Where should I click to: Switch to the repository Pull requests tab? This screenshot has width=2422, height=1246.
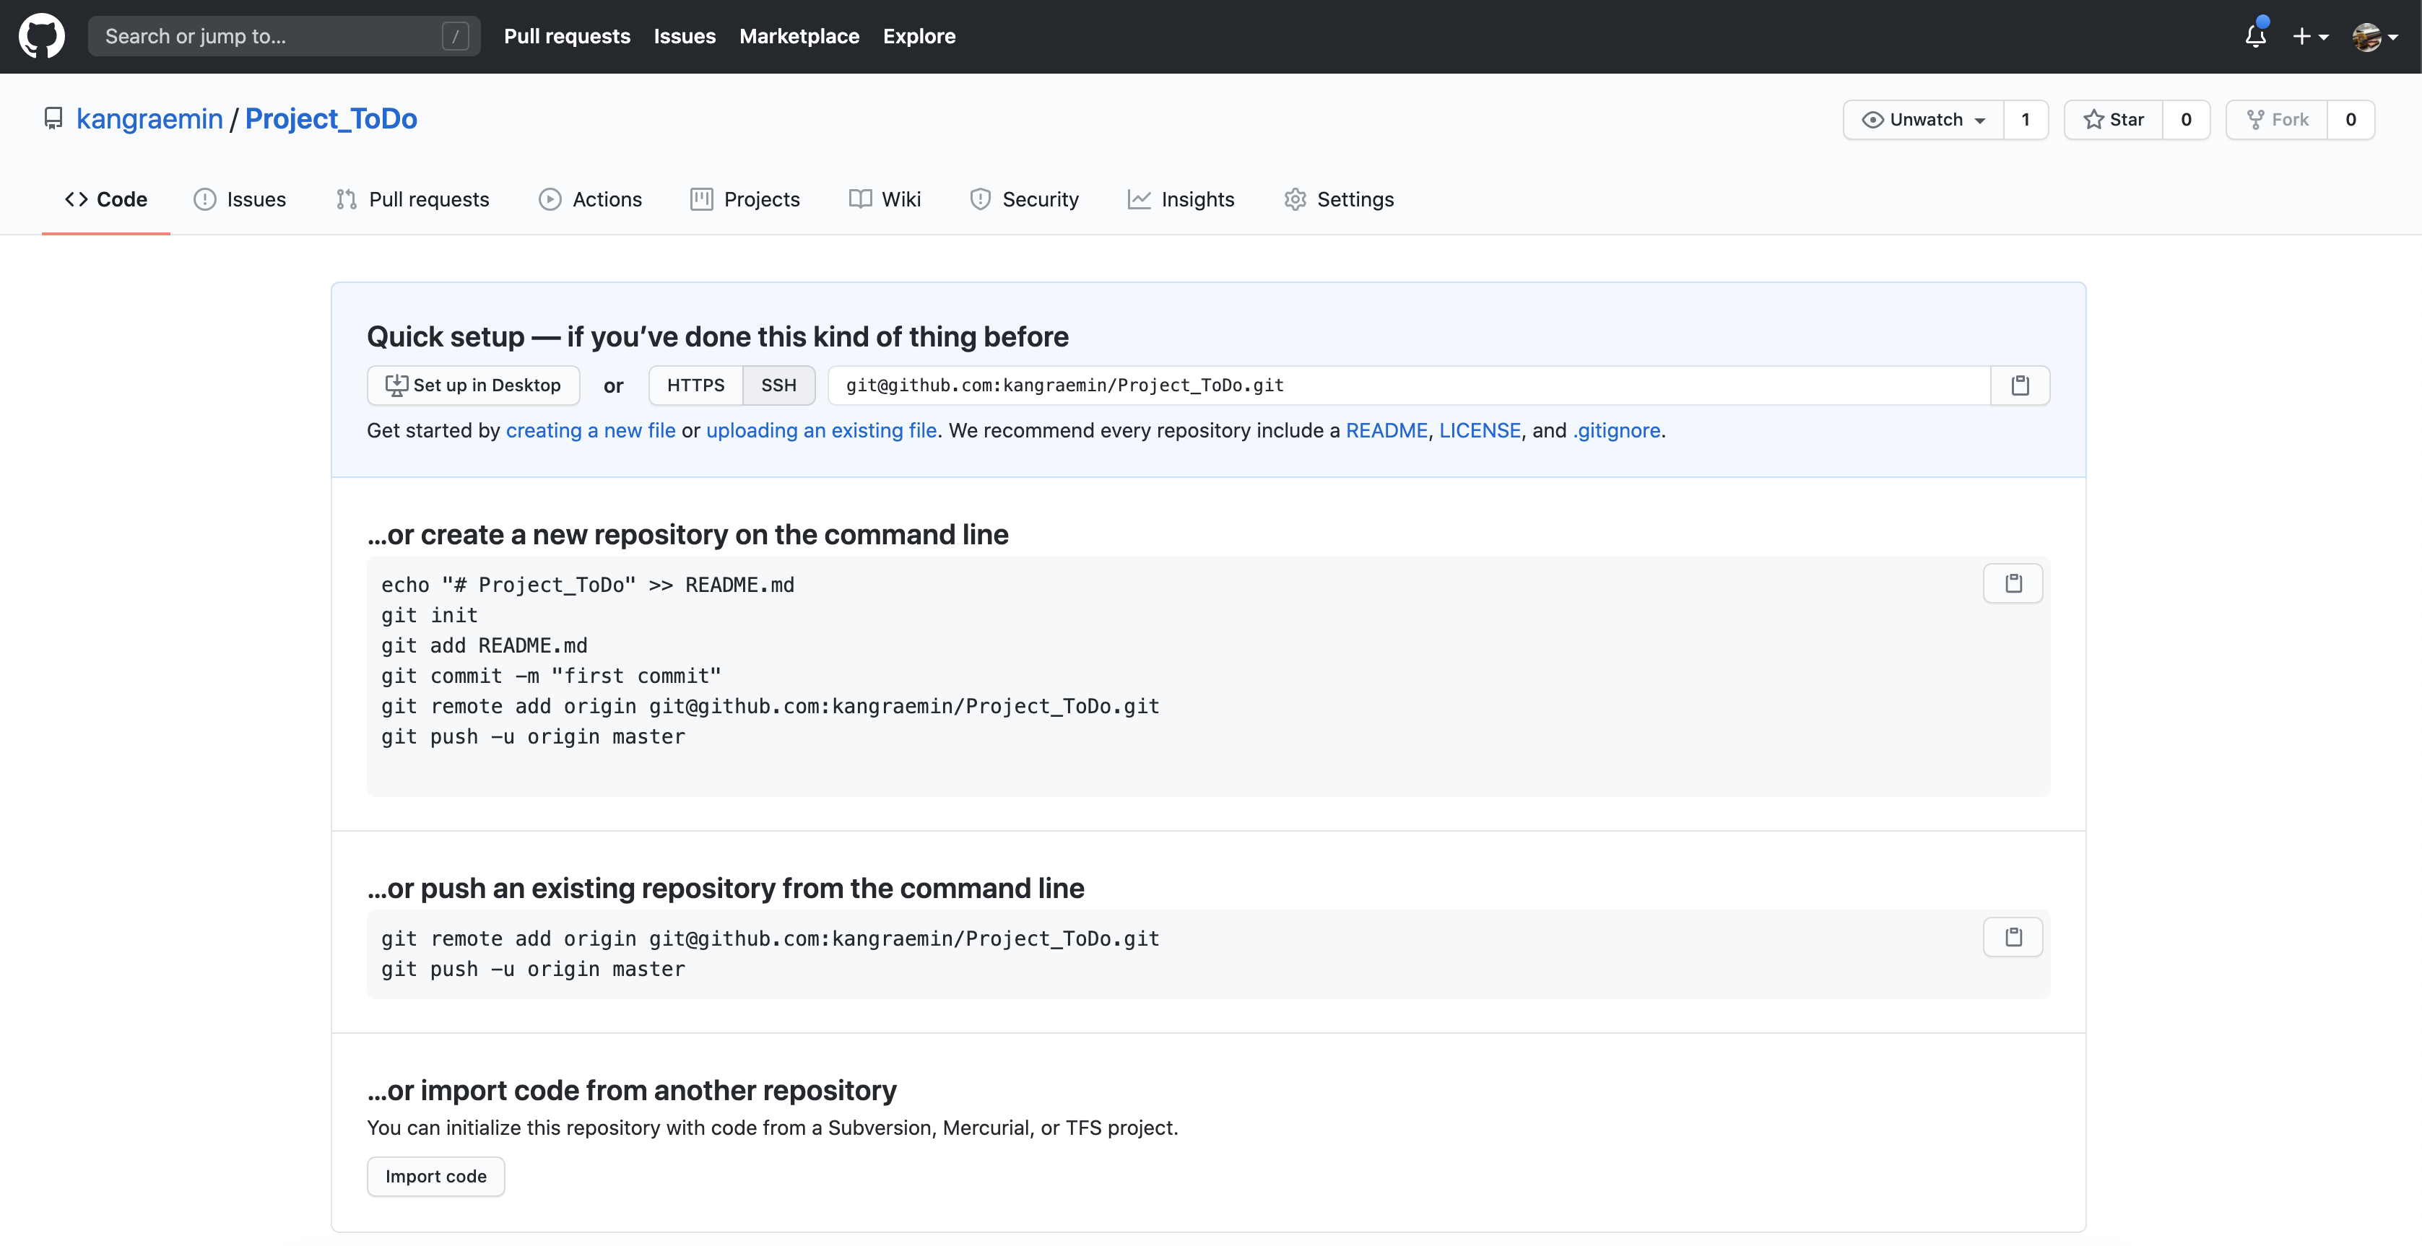413,199
